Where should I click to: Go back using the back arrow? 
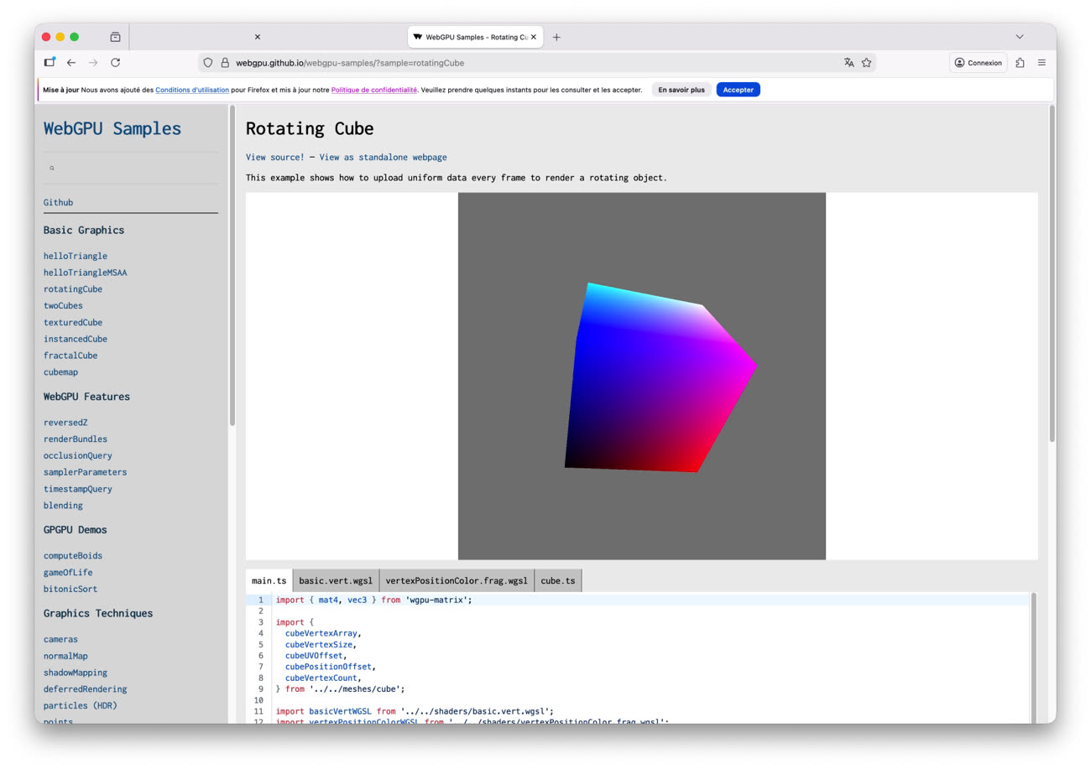pos(70,62)
